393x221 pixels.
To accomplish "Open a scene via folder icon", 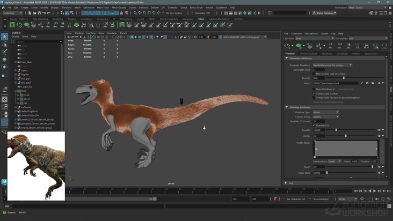I will coord(34,13).
